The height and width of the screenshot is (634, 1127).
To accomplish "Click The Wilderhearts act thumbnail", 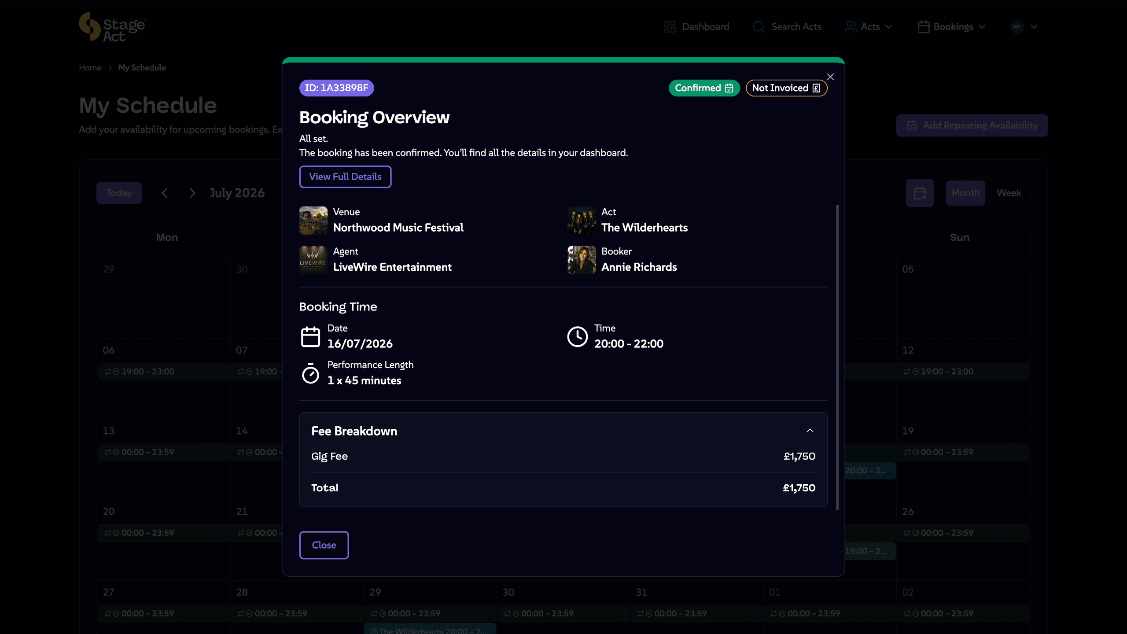I will click(x=582, y=220).
